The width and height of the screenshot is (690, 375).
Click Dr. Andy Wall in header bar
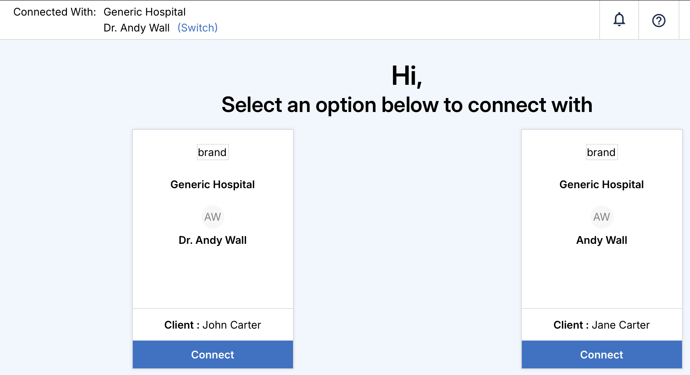coord(136,28)
